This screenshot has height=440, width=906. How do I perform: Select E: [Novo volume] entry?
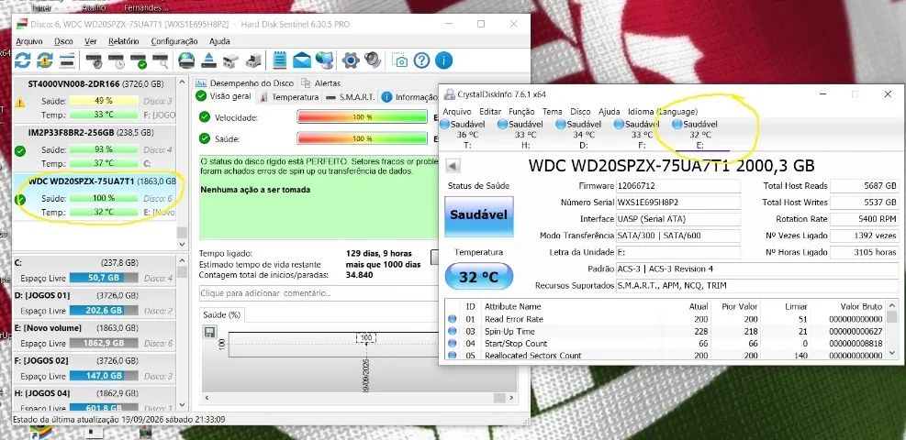pos(95,335)
